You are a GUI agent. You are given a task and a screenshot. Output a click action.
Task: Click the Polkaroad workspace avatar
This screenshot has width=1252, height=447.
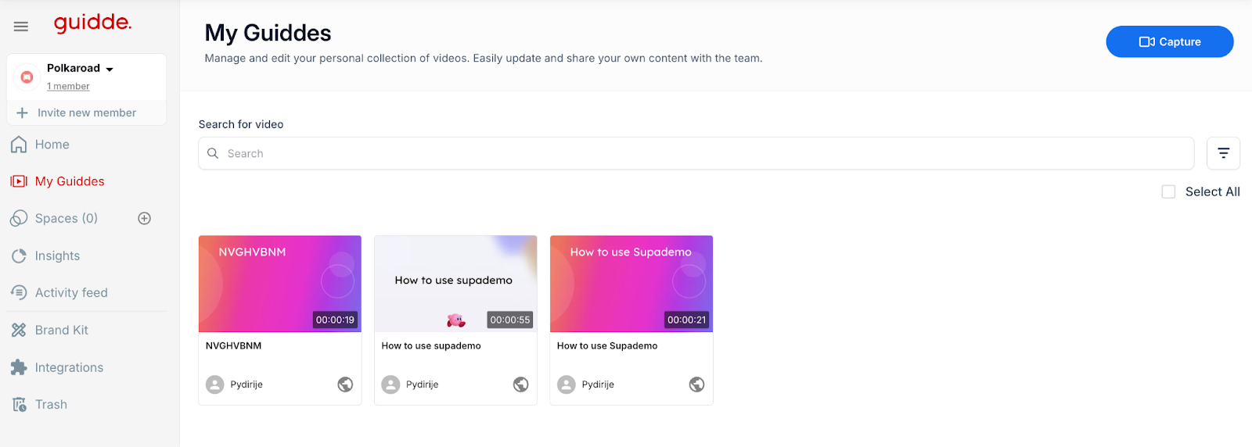(27, 77)
